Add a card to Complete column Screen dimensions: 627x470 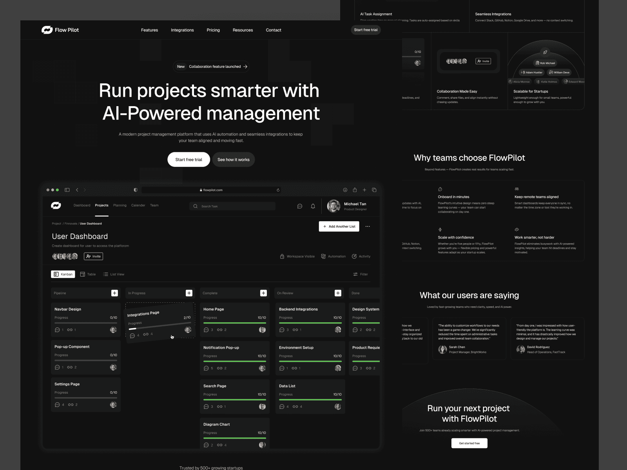click(263, 293)
